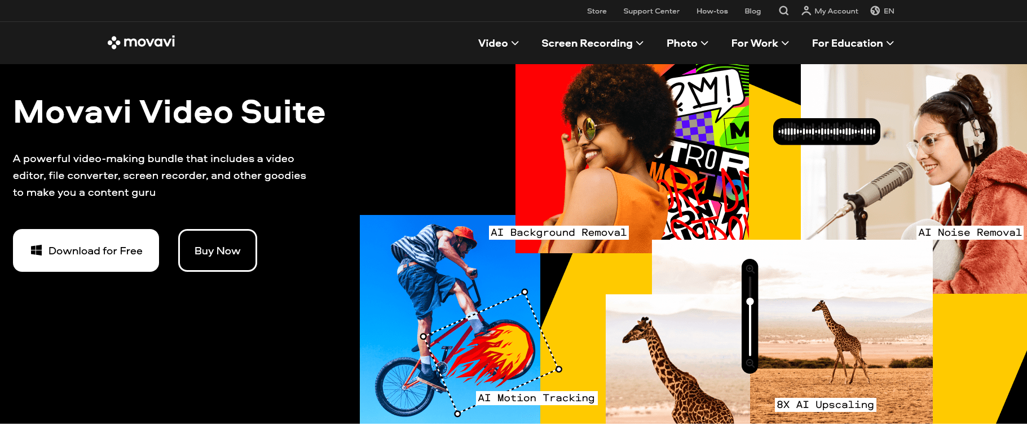Click the AI Motion Tracking cyclist image

(449, 319)
